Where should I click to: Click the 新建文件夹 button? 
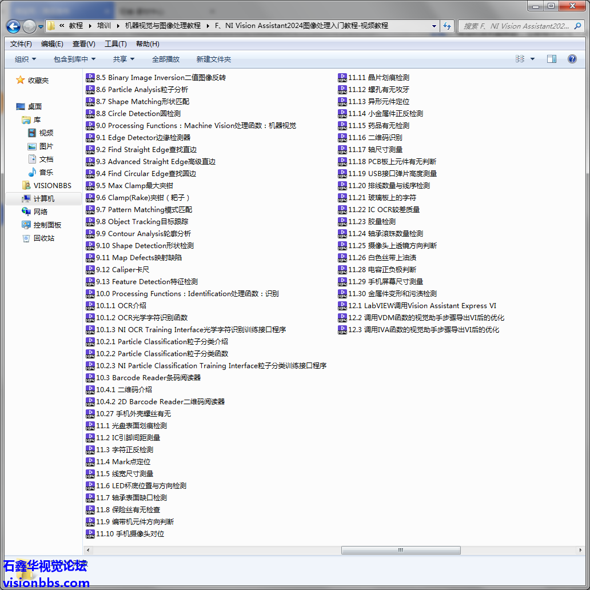213,59
